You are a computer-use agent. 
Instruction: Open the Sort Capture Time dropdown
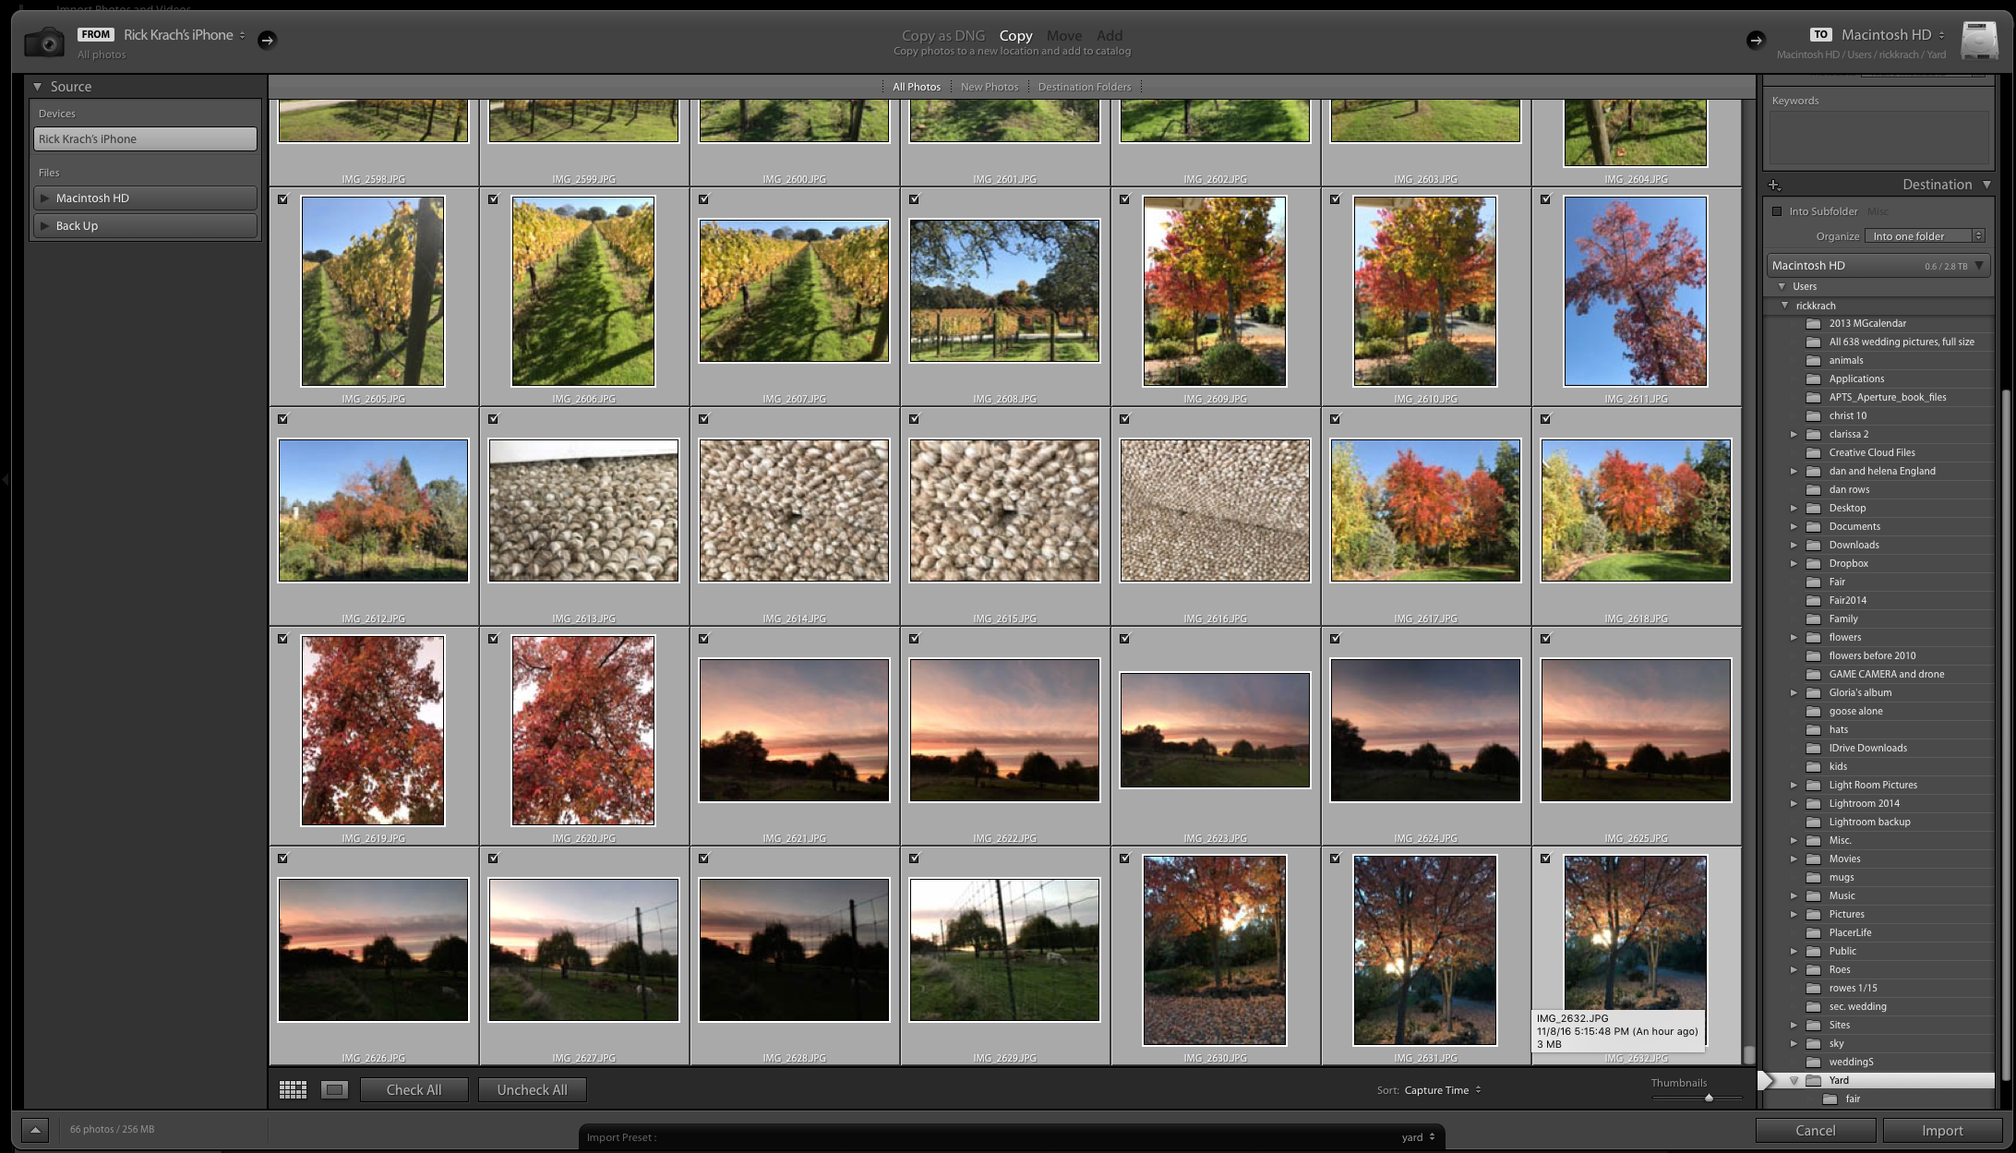click(x=1443, y=1090)
